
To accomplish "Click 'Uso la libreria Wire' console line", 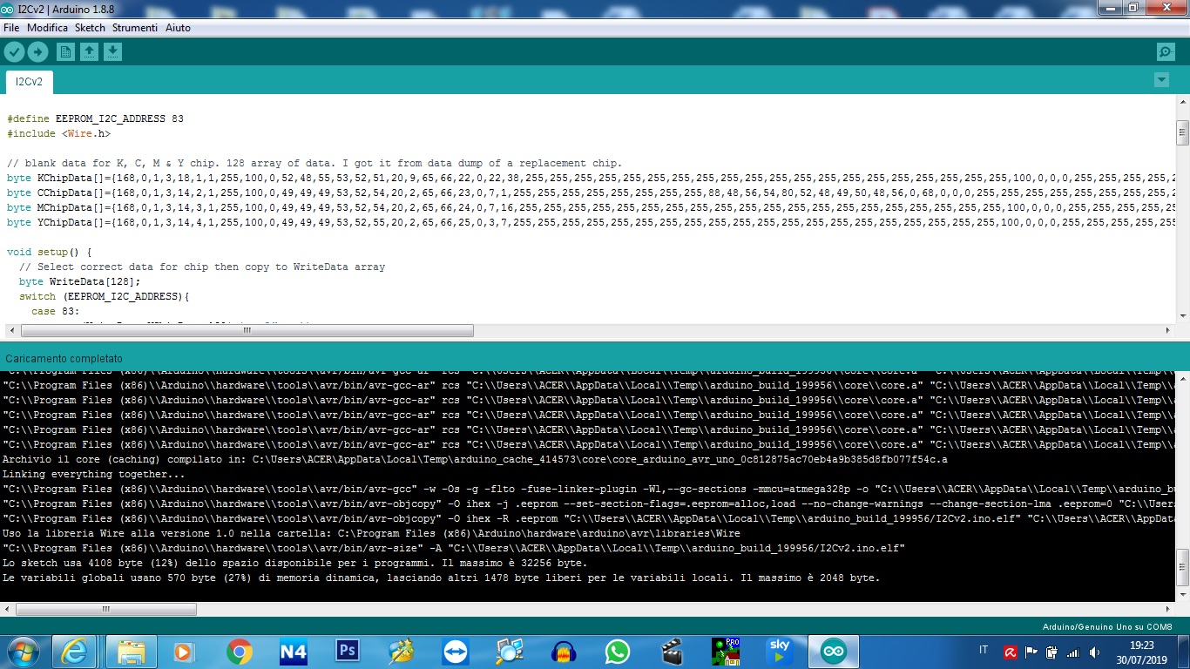I will (371, 533).
